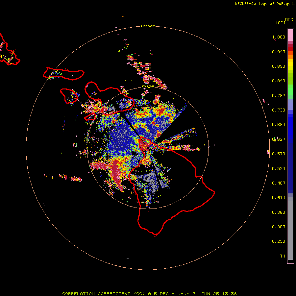Click the TH threshold label
This screenshot has height=296, width=296.
[283, 256]
